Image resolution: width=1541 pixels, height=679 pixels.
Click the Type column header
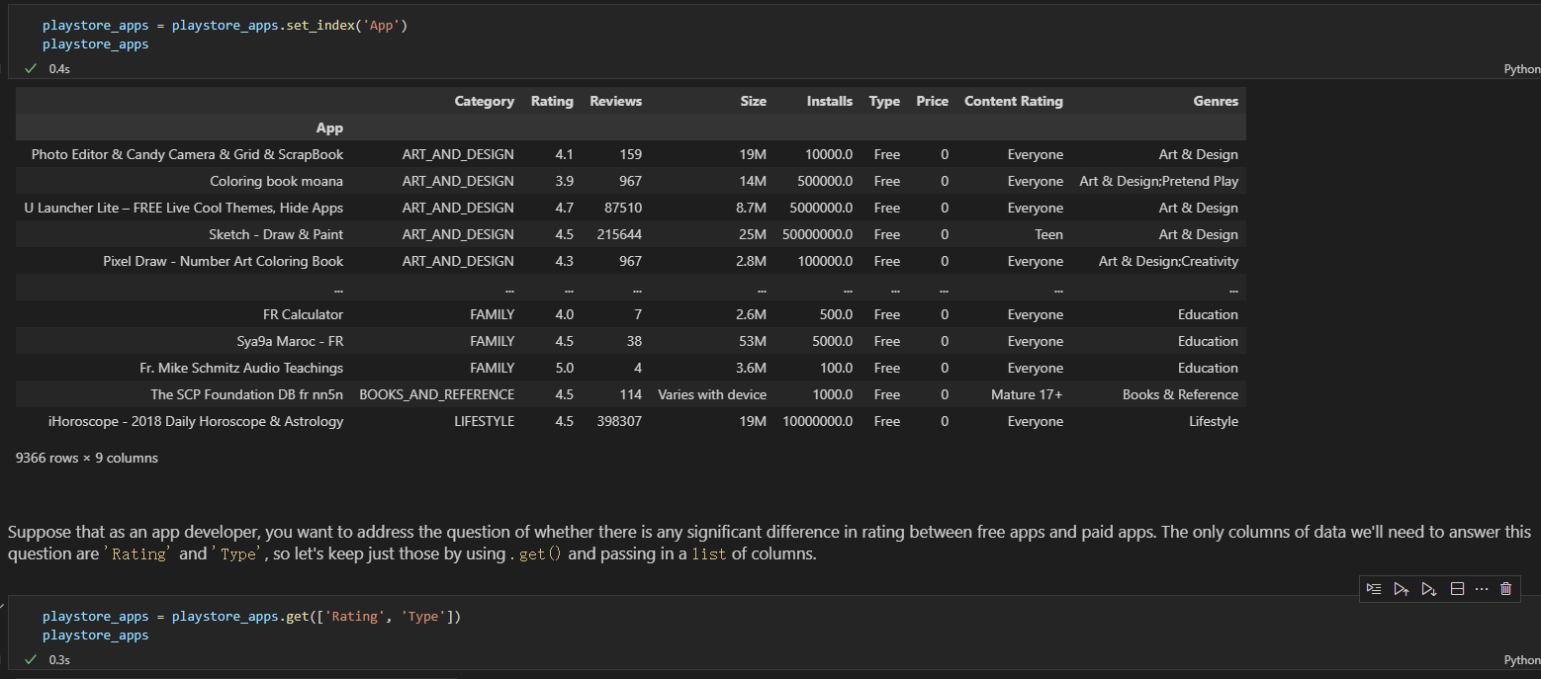884,101
